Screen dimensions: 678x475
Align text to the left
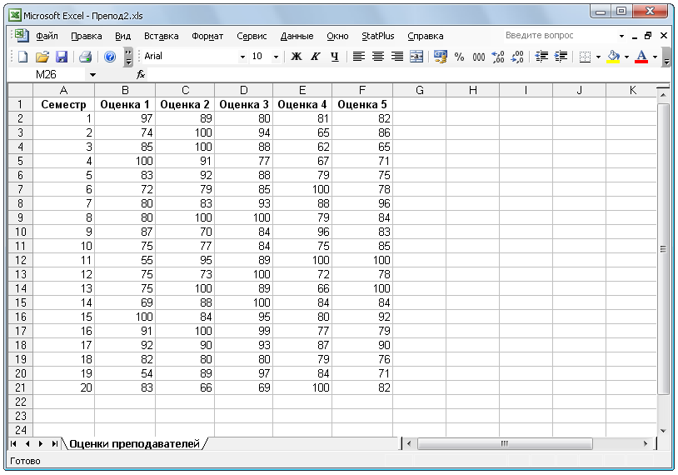[x=358, y=57]
